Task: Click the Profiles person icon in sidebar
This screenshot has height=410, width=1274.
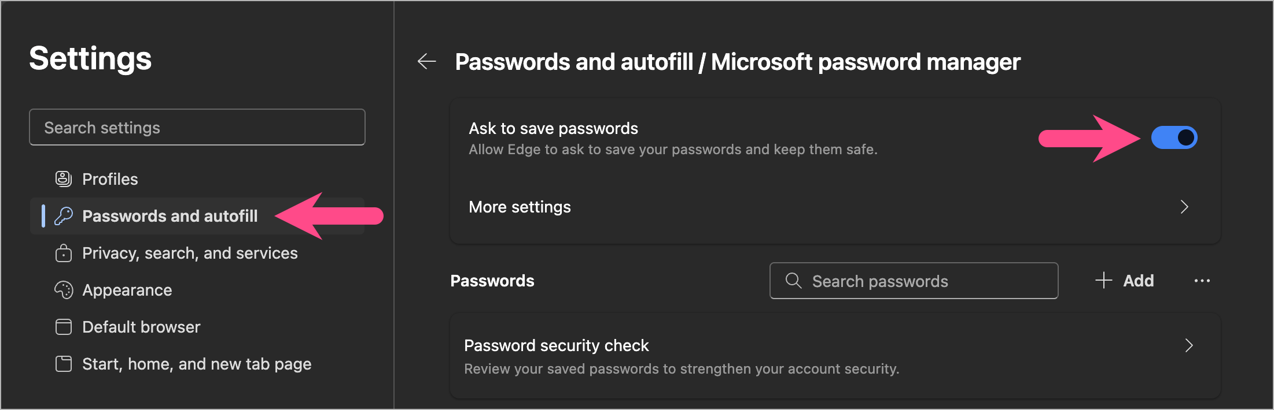Action: 64,179
